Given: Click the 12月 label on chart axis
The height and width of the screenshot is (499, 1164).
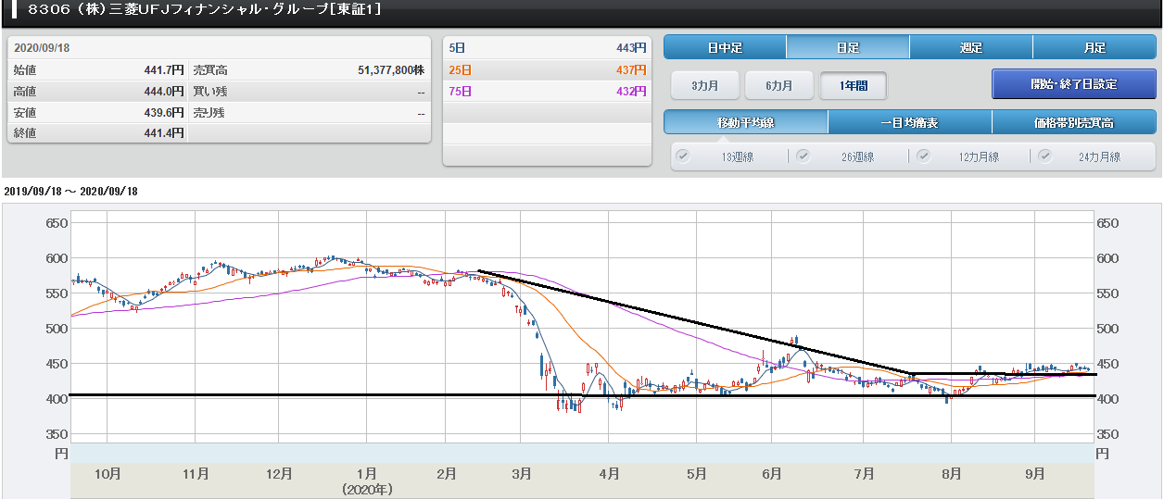Looking at the screenshot, I should pyautogui.click(x=279, y=473).
